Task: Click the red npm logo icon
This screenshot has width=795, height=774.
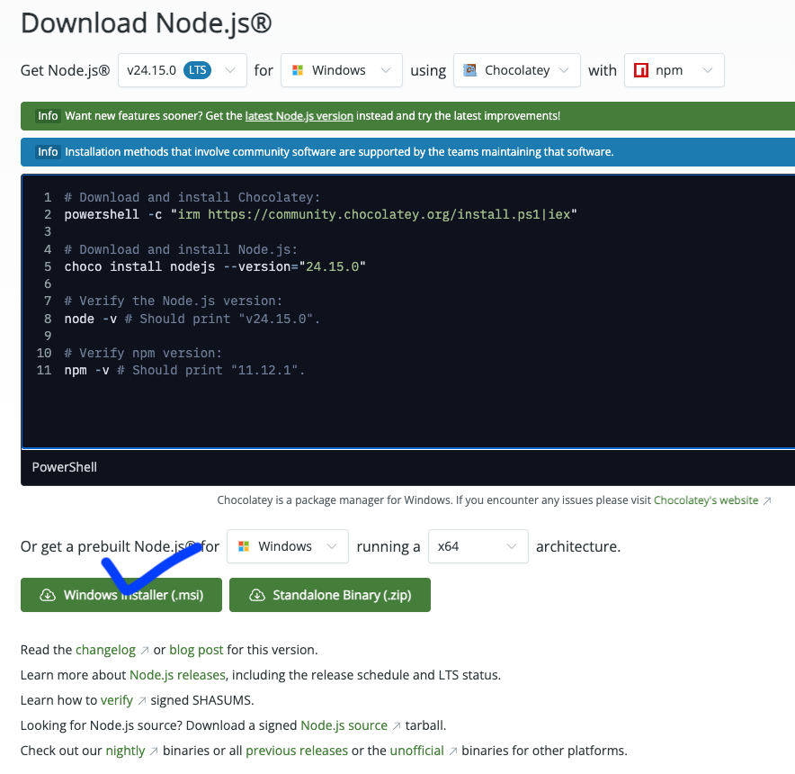Action: pyautogui.click(x=641, y=70)
